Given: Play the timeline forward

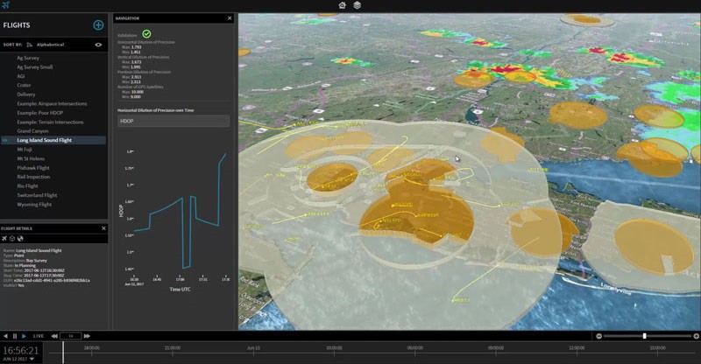Looking at the screenshot, I should click(x=24, y=336).
